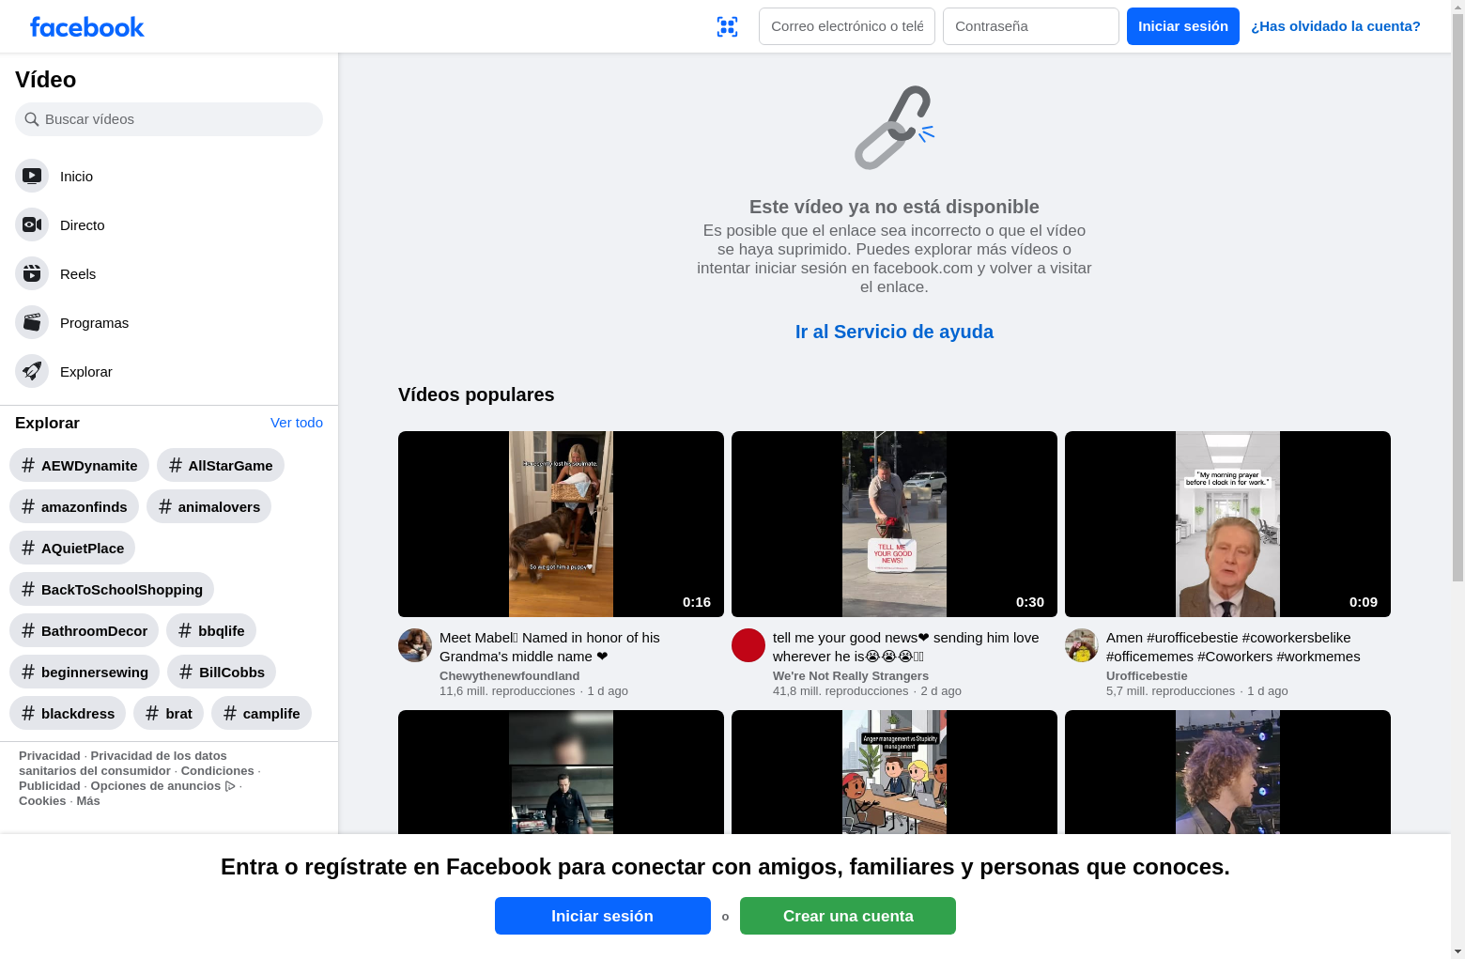Open the blackdress hashtag chip

[68, 713]
